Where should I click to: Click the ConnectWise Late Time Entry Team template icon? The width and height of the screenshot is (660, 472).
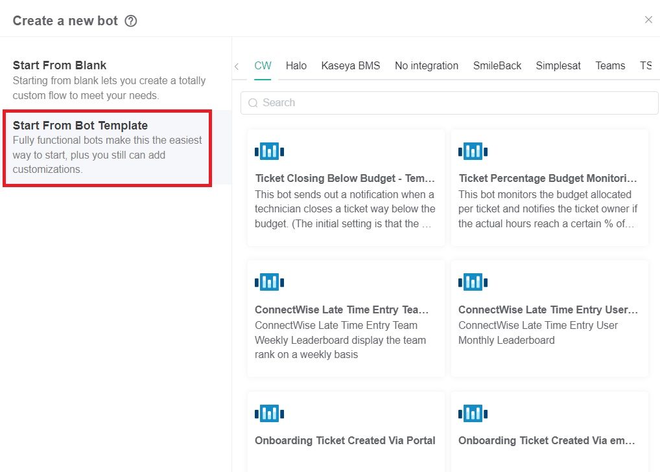[269, 282]
